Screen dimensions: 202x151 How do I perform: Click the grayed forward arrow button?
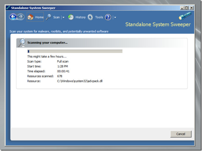pyautogui.click(x=21, y=17)
